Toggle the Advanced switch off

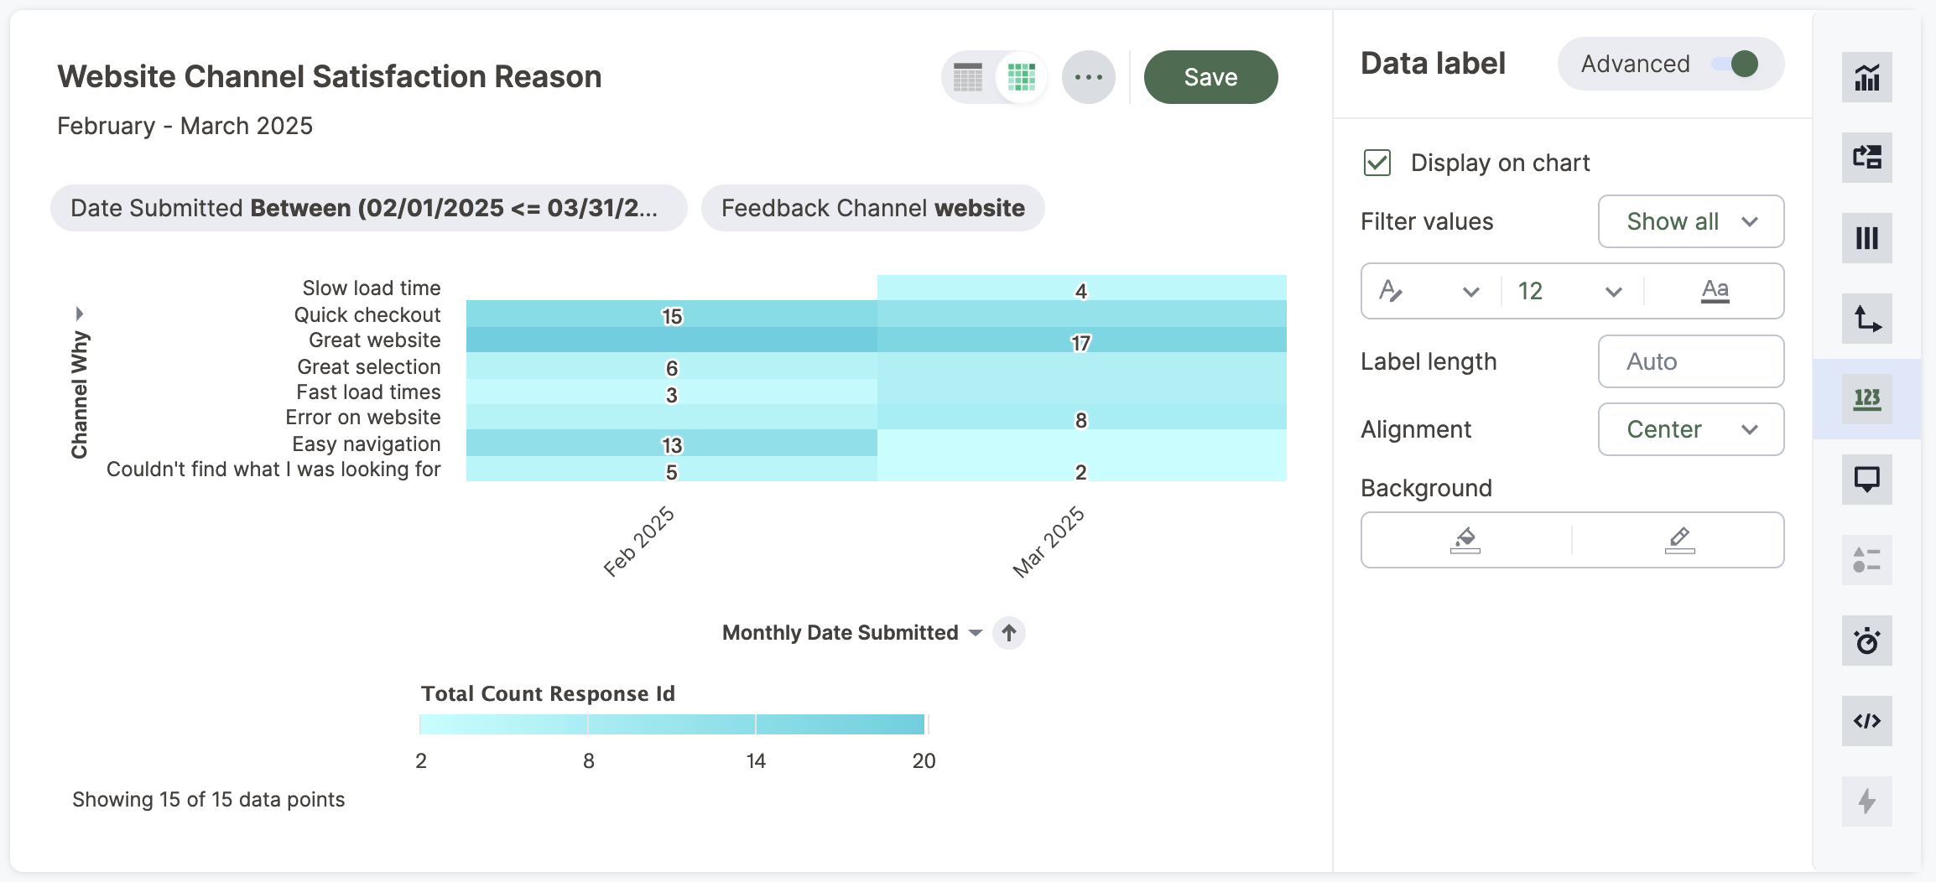[x=1735, y=65]
